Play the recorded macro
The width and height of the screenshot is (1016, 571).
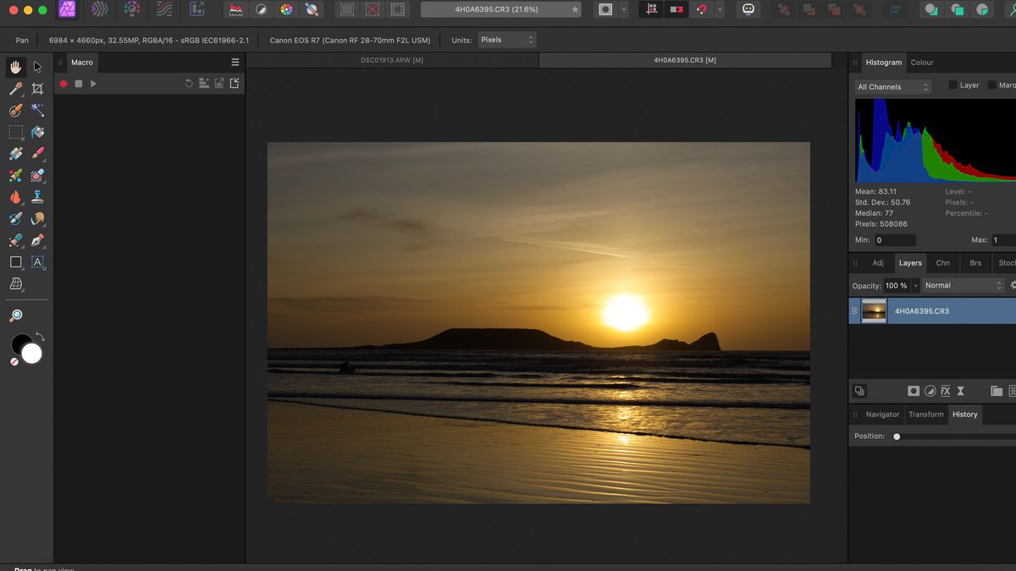[x=93, y=84]
